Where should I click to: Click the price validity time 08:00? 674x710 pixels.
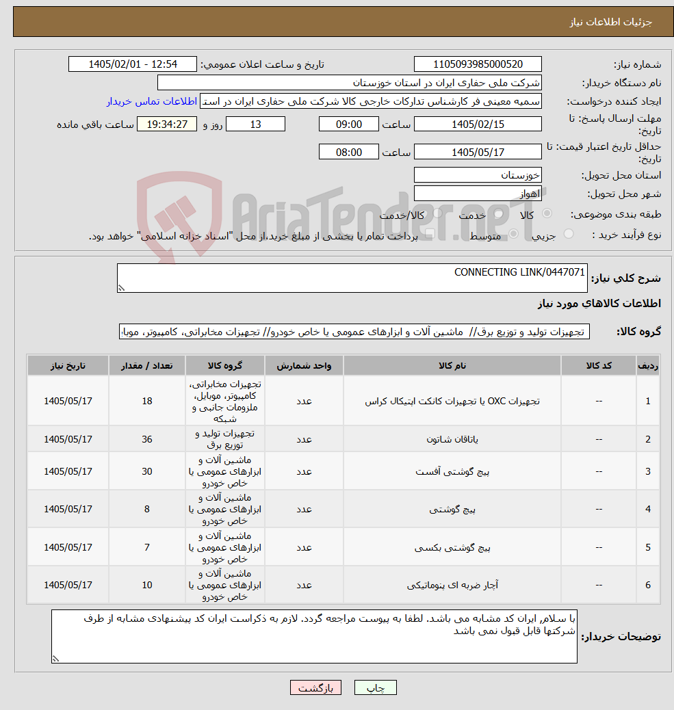click(x=348, y=152)
